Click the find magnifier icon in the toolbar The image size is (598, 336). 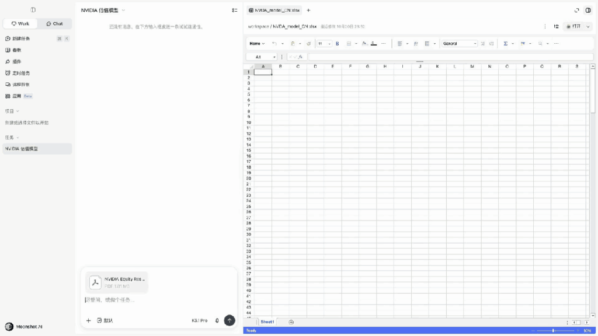(x=540, y=44)
